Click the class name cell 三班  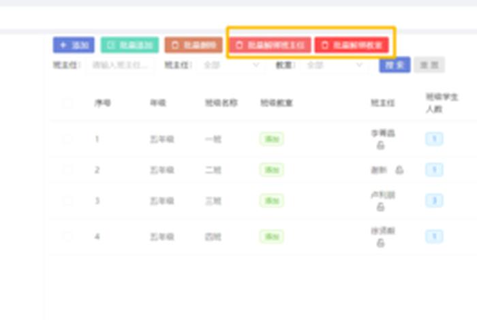pyautogui.click(x=213, y=201)
